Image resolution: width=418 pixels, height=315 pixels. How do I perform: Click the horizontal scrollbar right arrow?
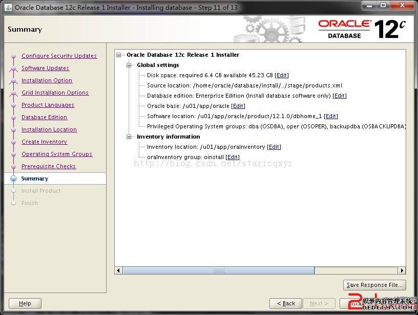pyautogui.click(x=402, y=271)
